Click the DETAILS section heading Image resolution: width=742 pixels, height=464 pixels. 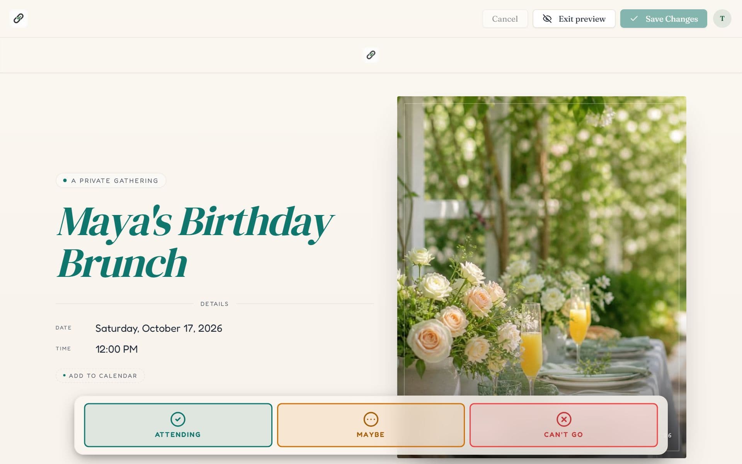click(214, 304)
